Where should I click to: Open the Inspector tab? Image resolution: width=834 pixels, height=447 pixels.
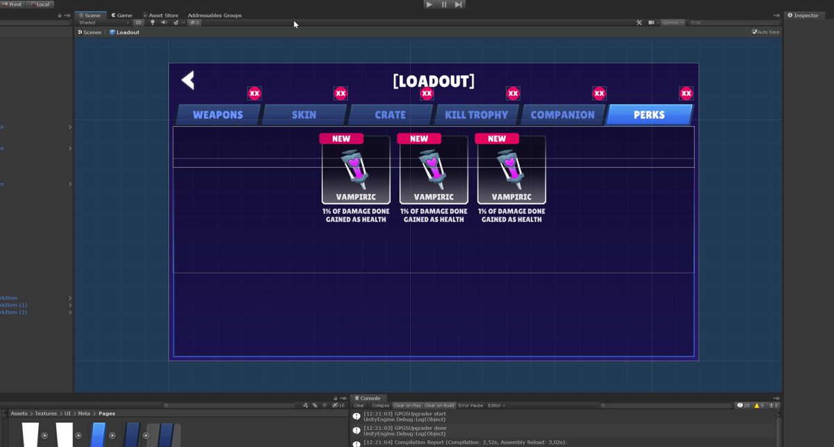click(x=803, y=15)
